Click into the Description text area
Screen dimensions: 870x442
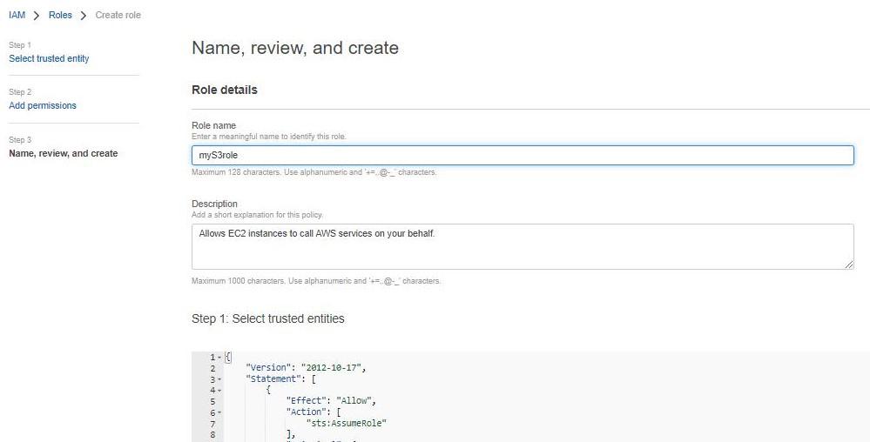coord(523,246)
